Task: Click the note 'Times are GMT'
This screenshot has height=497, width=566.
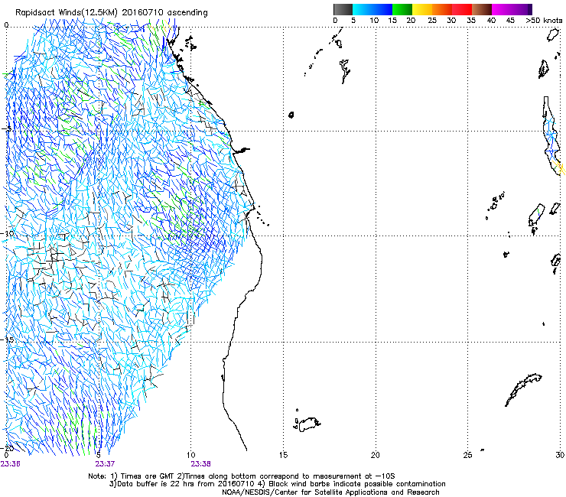Action: (x=147, y=476)
